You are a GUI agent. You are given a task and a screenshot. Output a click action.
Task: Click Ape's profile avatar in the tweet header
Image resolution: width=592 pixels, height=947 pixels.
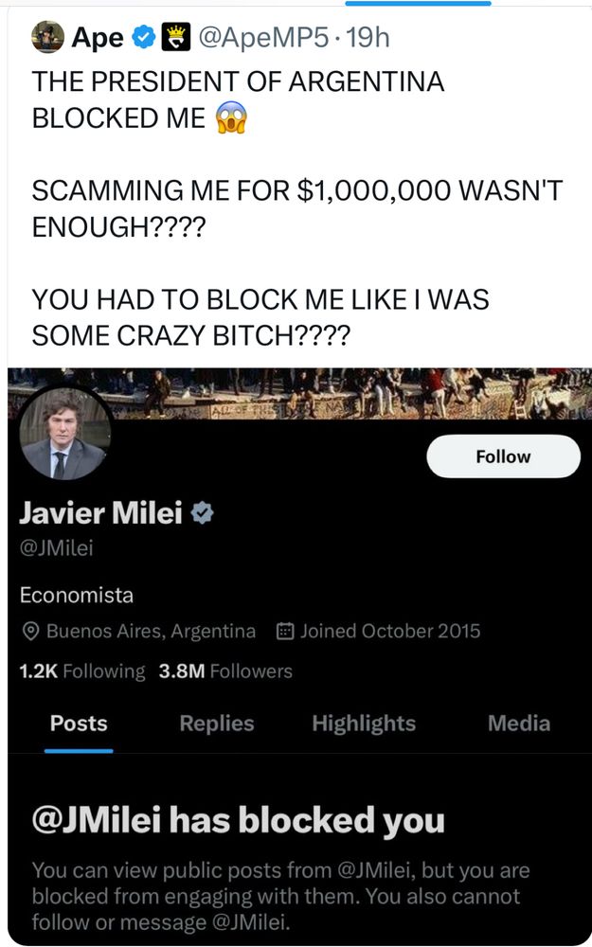[47, 37]
